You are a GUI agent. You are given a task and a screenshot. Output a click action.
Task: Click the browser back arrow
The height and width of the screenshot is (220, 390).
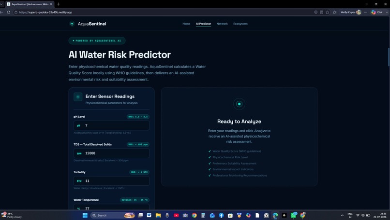click(x=1, y=12)
